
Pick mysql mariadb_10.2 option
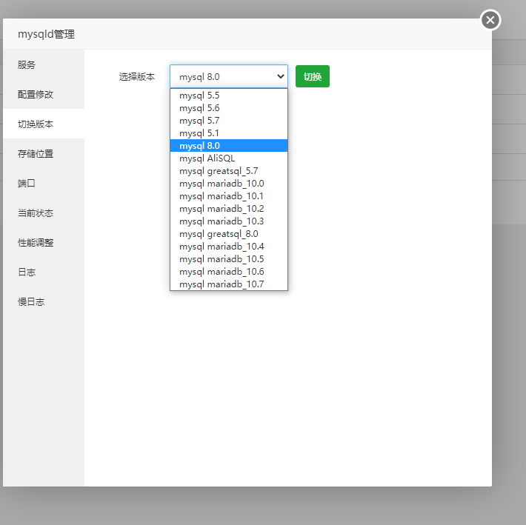point(229,209)
